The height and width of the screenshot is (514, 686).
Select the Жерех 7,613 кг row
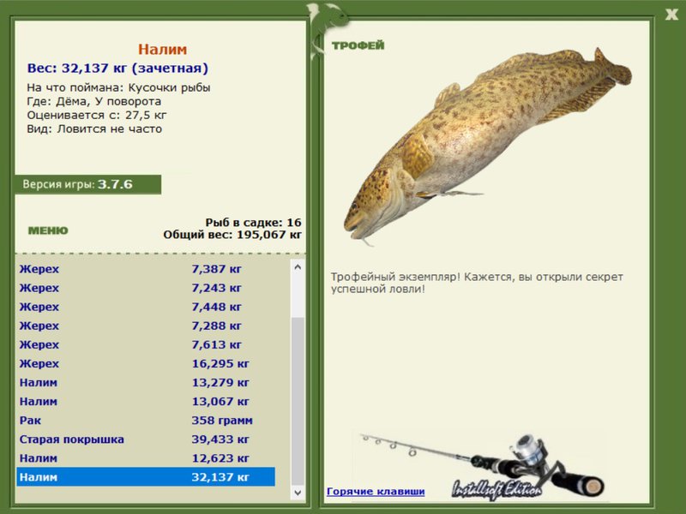click(x=146, y=345)
